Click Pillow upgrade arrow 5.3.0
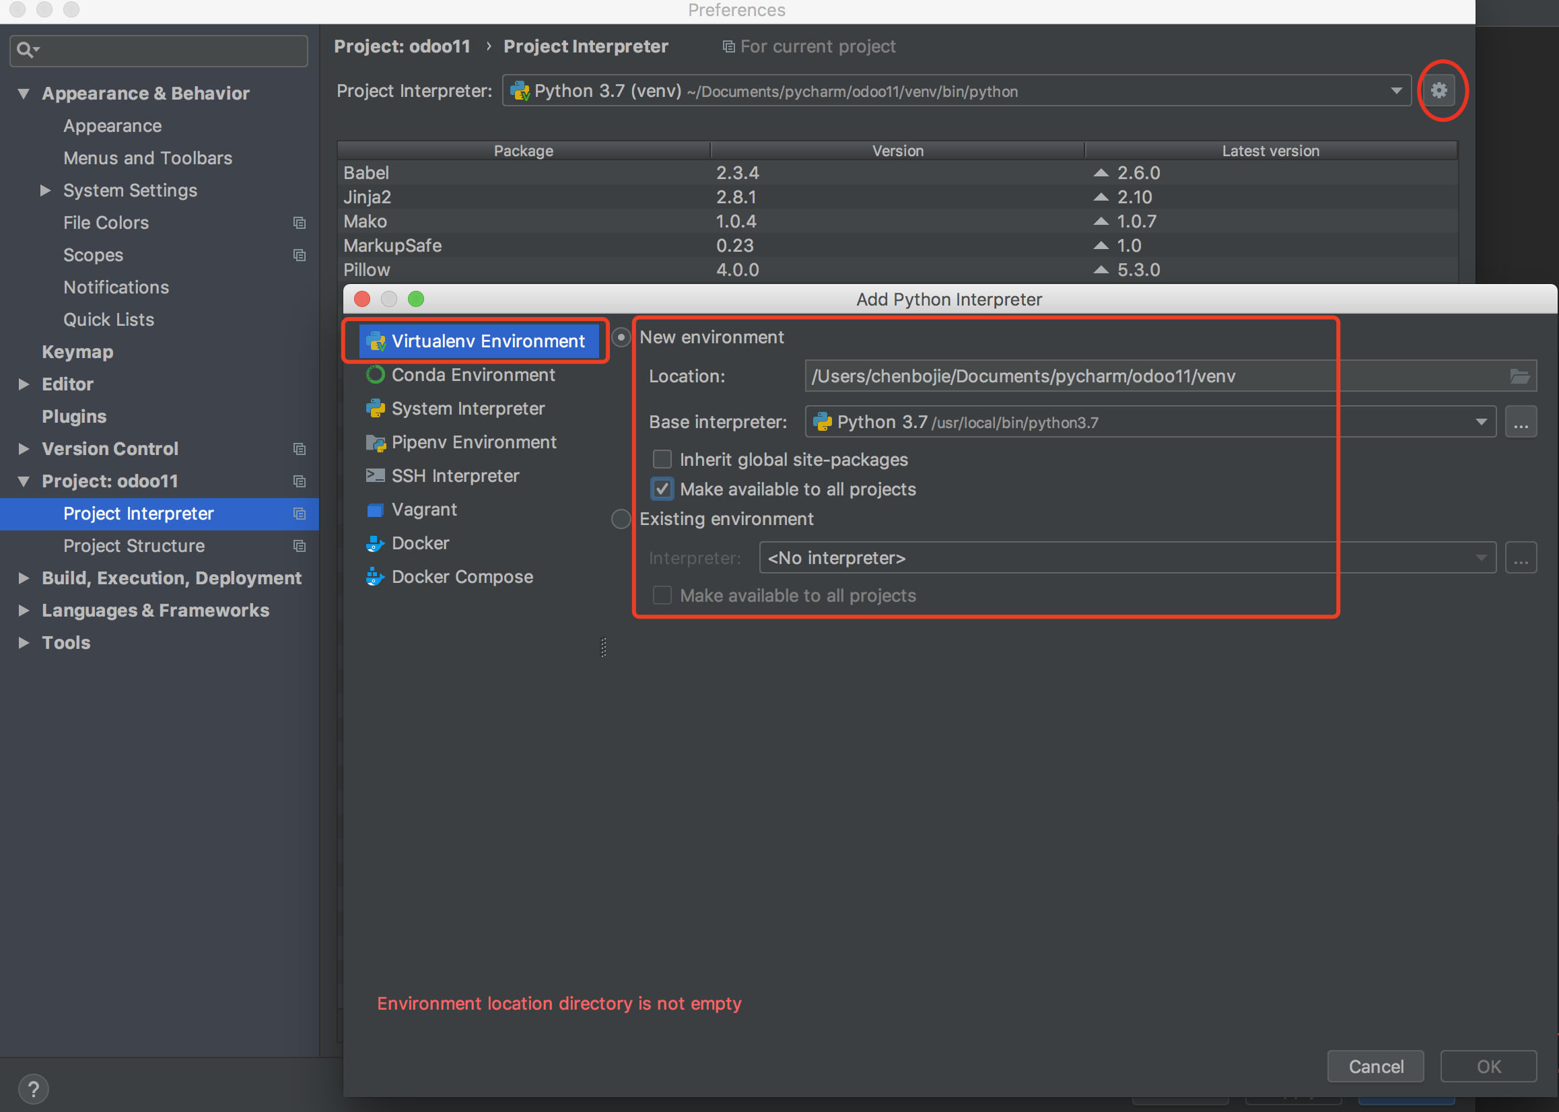The image size is (1559, 1112). pos(1101,270)
